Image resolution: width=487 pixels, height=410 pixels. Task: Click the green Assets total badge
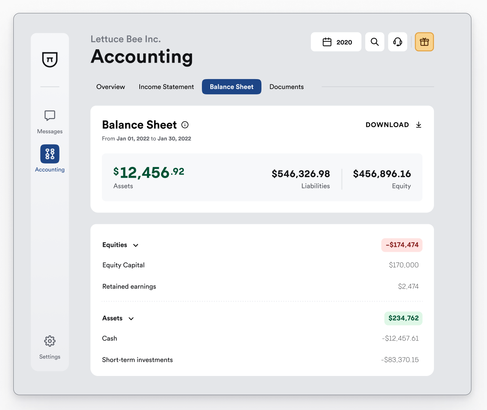[x=403, y=318]
